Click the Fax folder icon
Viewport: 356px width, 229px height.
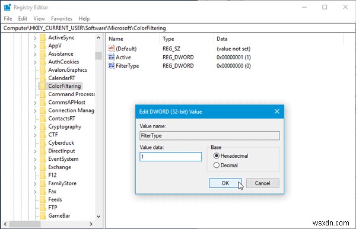(x=43, y=191)
